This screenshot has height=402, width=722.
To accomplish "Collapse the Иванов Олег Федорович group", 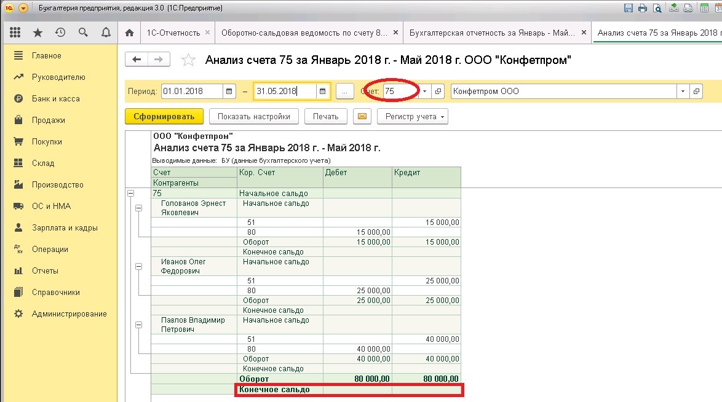I will click(138, 267).
